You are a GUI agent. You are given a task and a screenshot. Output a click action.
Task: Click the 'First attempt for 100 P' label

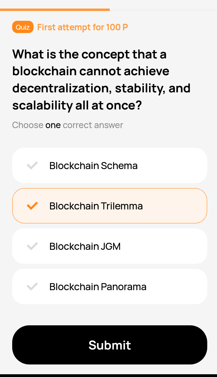point(82,27)
